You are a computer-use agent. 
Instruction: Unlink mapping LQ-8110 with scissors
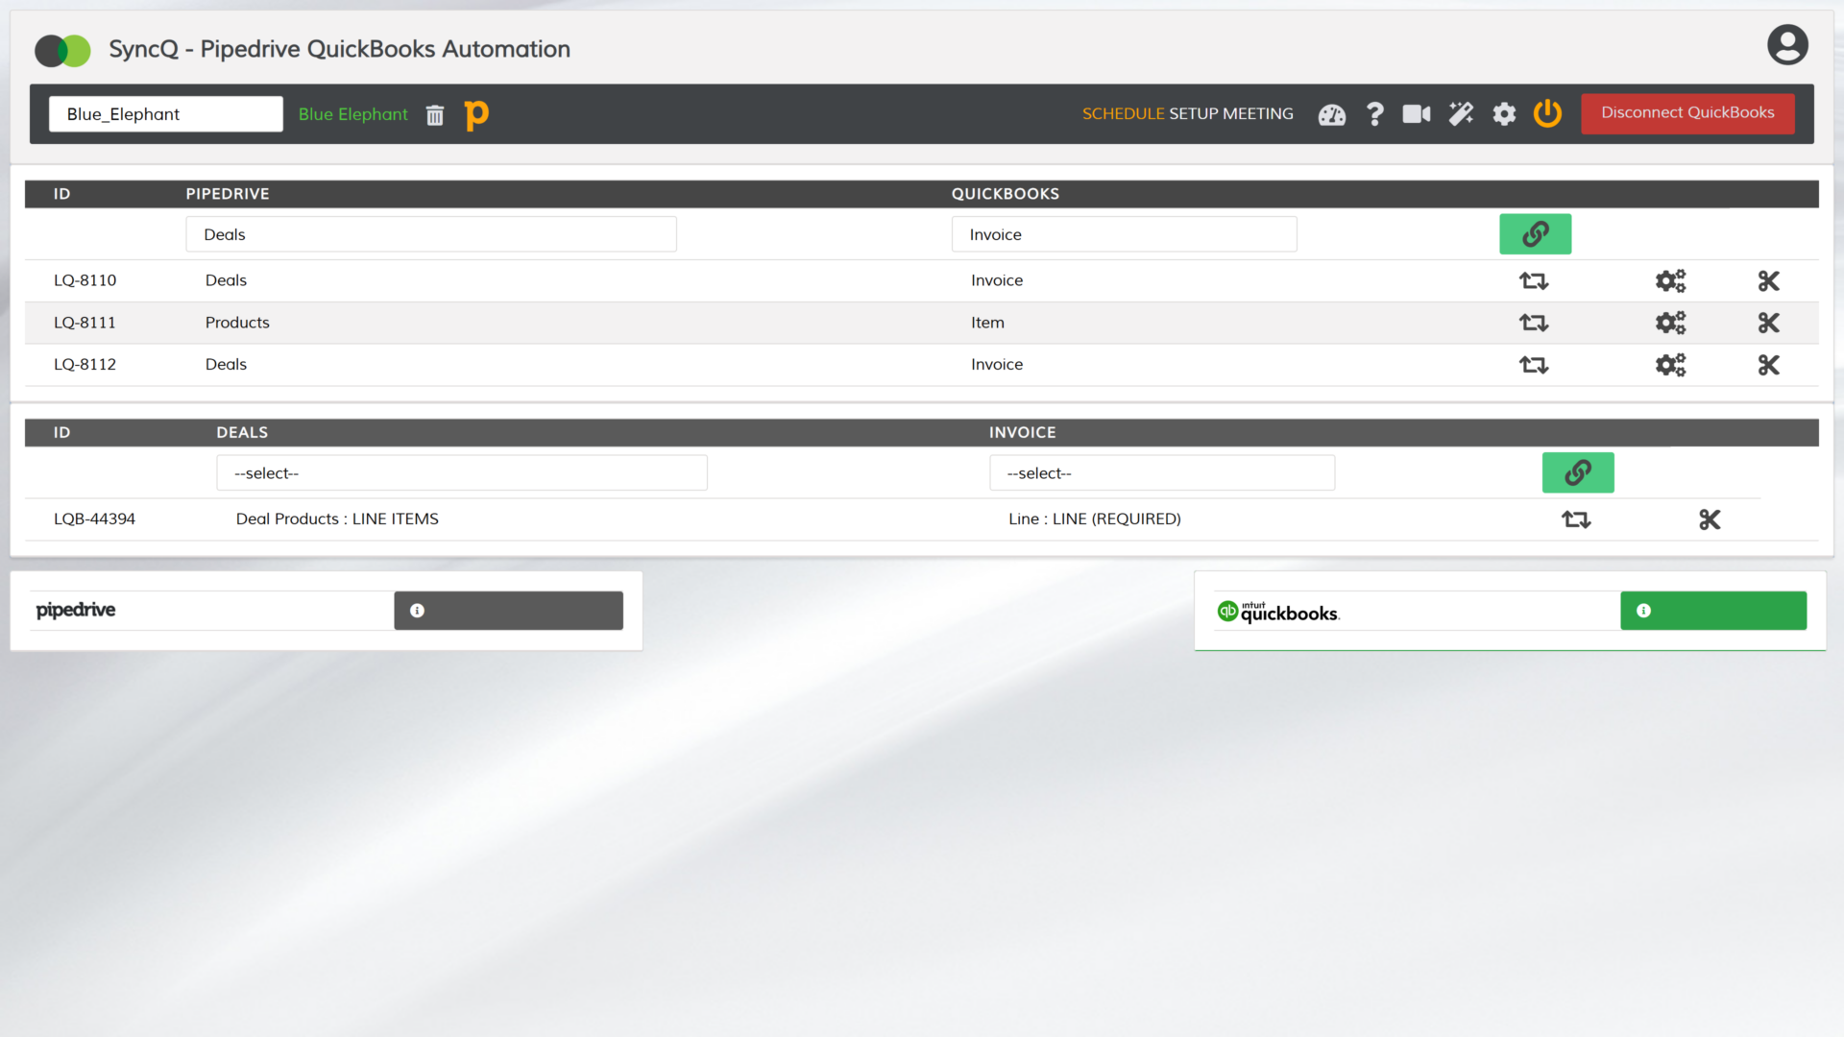coord(1768,281)
